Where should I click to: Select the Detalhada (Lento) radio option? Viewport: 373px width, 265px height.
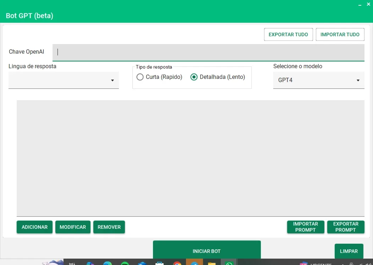pos(218,77)
